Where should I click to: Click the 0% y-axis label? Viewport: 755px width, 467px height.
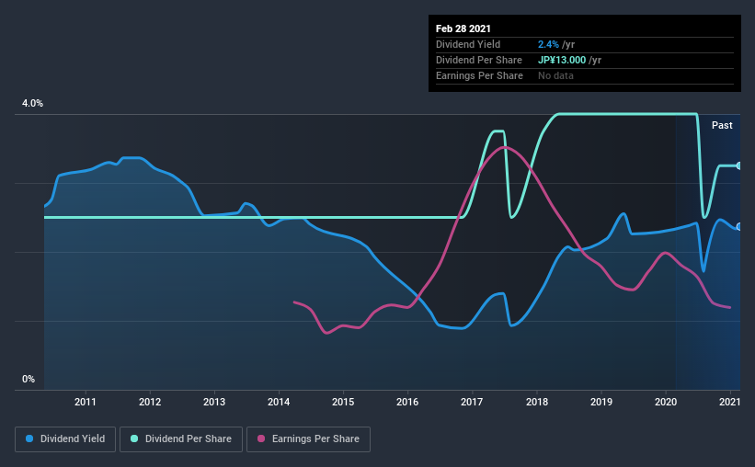coord(29,380)
